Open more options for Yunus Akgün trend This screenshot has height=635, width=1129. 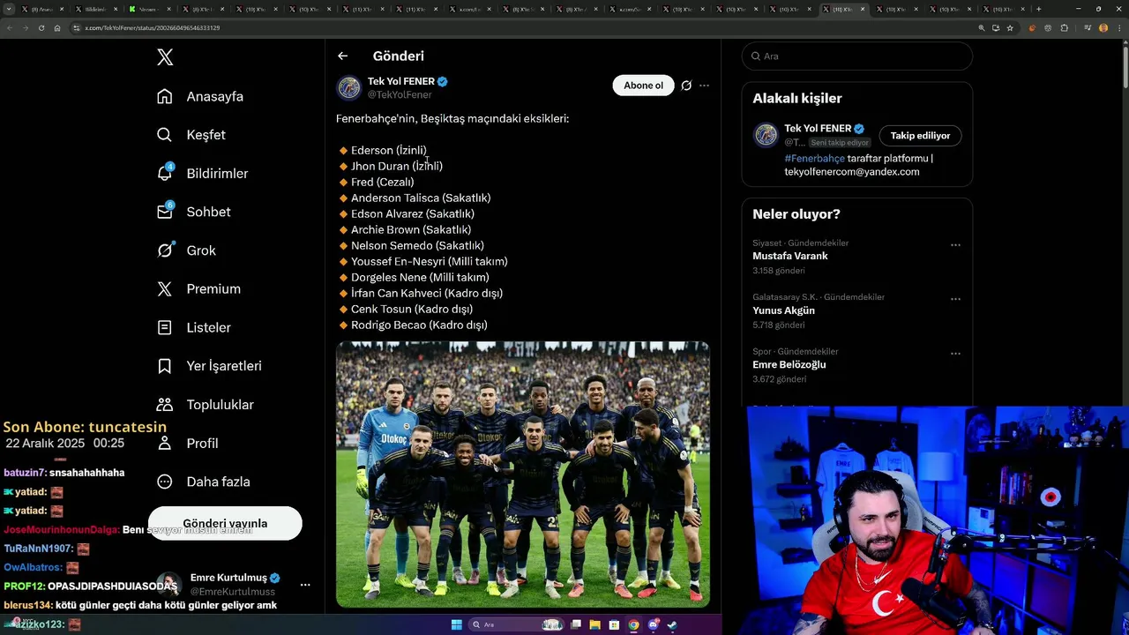pyautogui.click(x=955, y=299)
